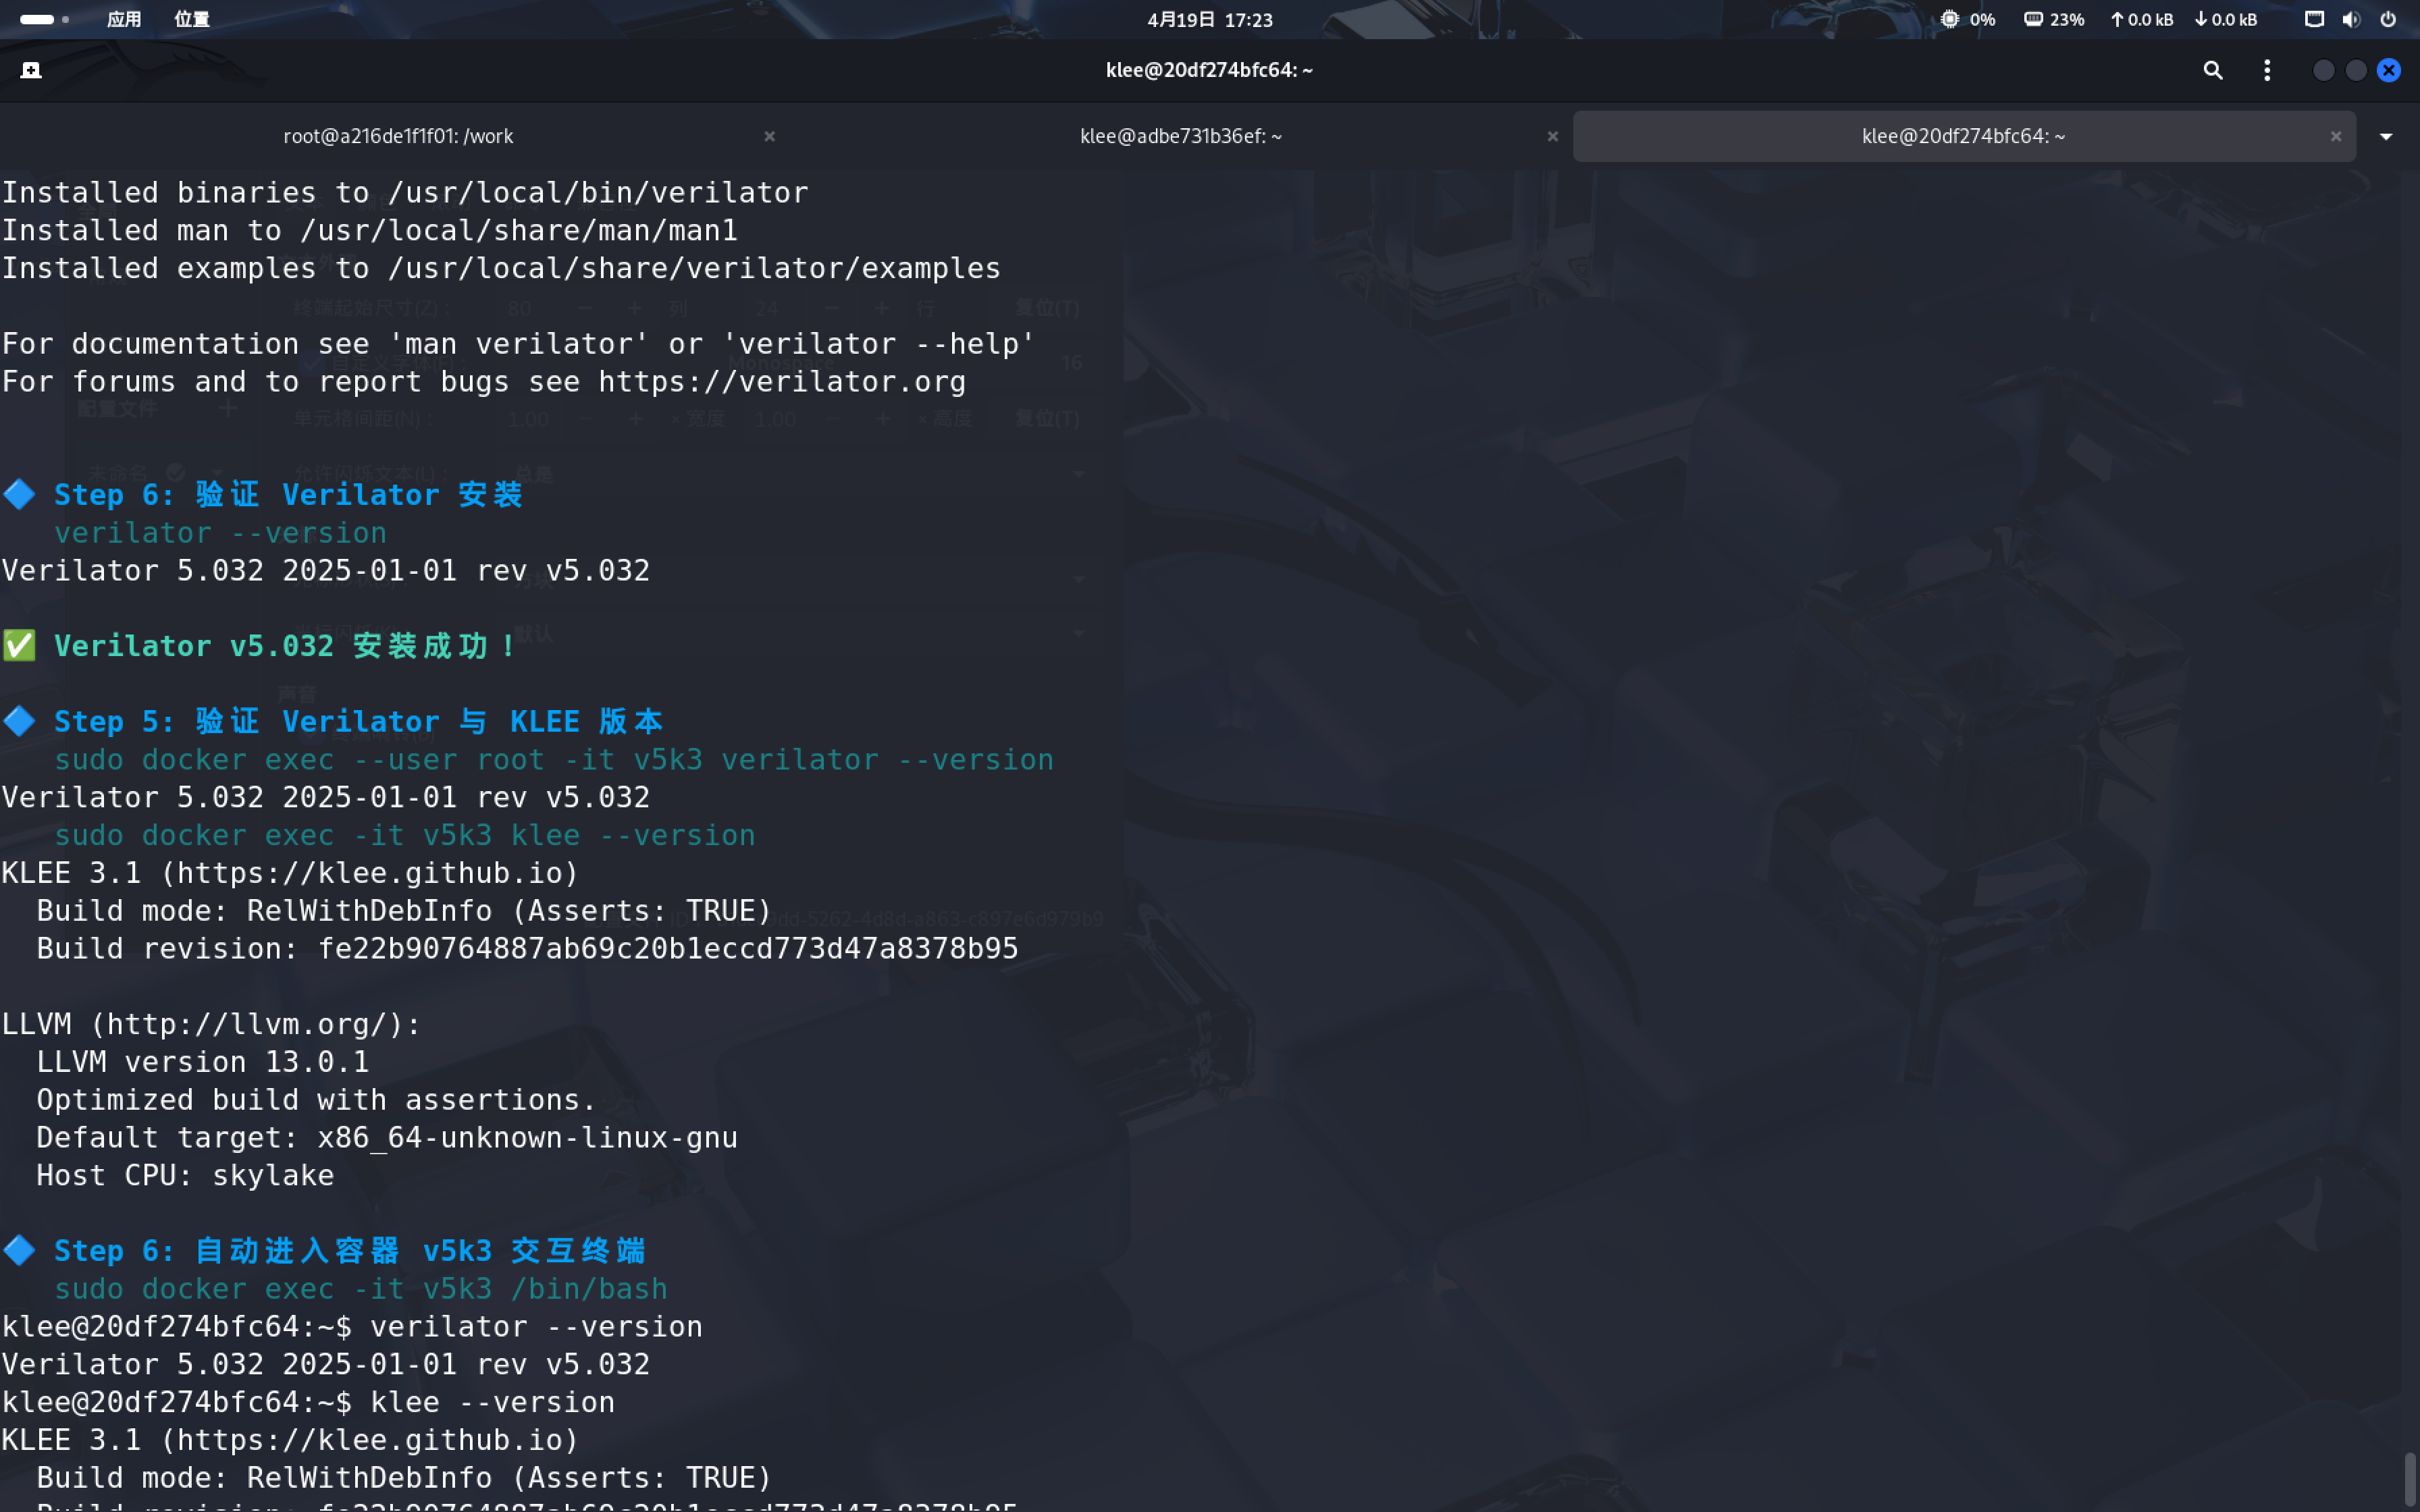Image resolution: width=2420 pixels, height=1512 pixels.
Task: Open the volume speaker icon
Action: [x=2351, y=19]
